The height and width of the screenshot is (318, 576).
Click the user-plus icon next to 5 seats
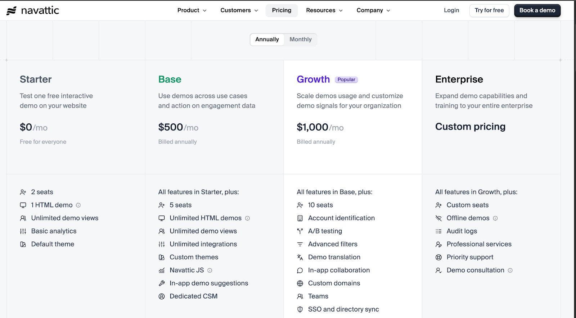coord(162,205)
